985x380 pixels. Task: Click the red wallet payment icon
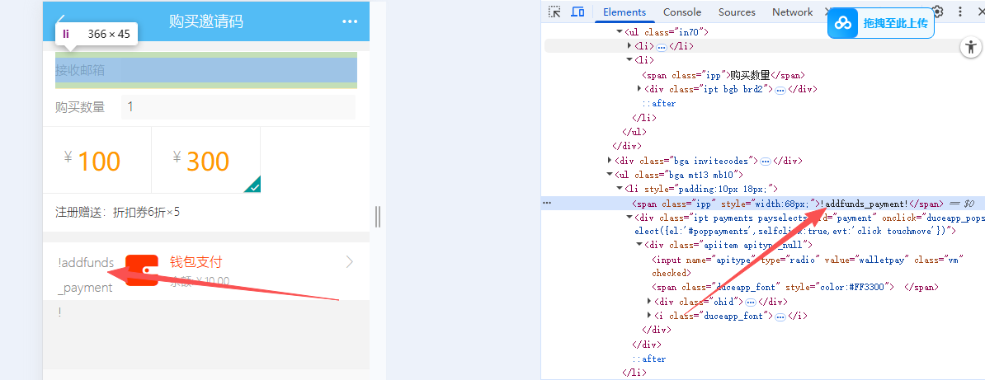(x=142, y=270)
